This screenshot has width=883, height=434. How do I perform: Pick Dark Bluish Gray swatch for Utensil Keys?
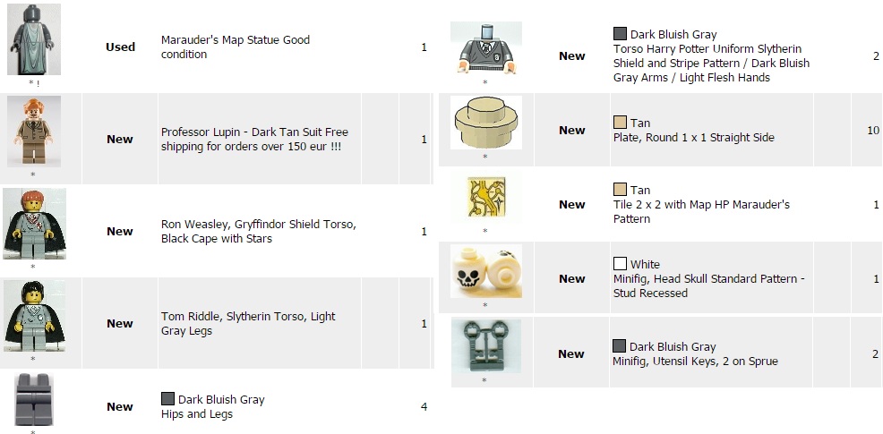click(620, 346)
